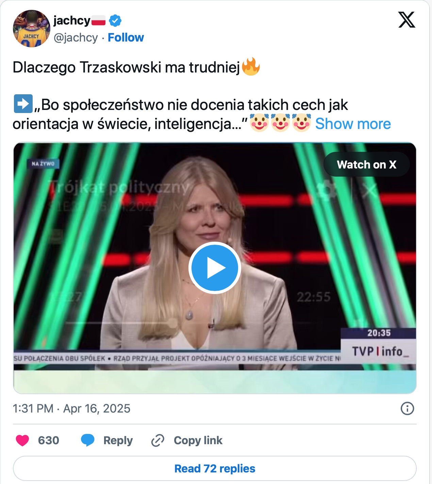
Task: Open the tweet info circle icon
Action: click(x=407, y=408)
